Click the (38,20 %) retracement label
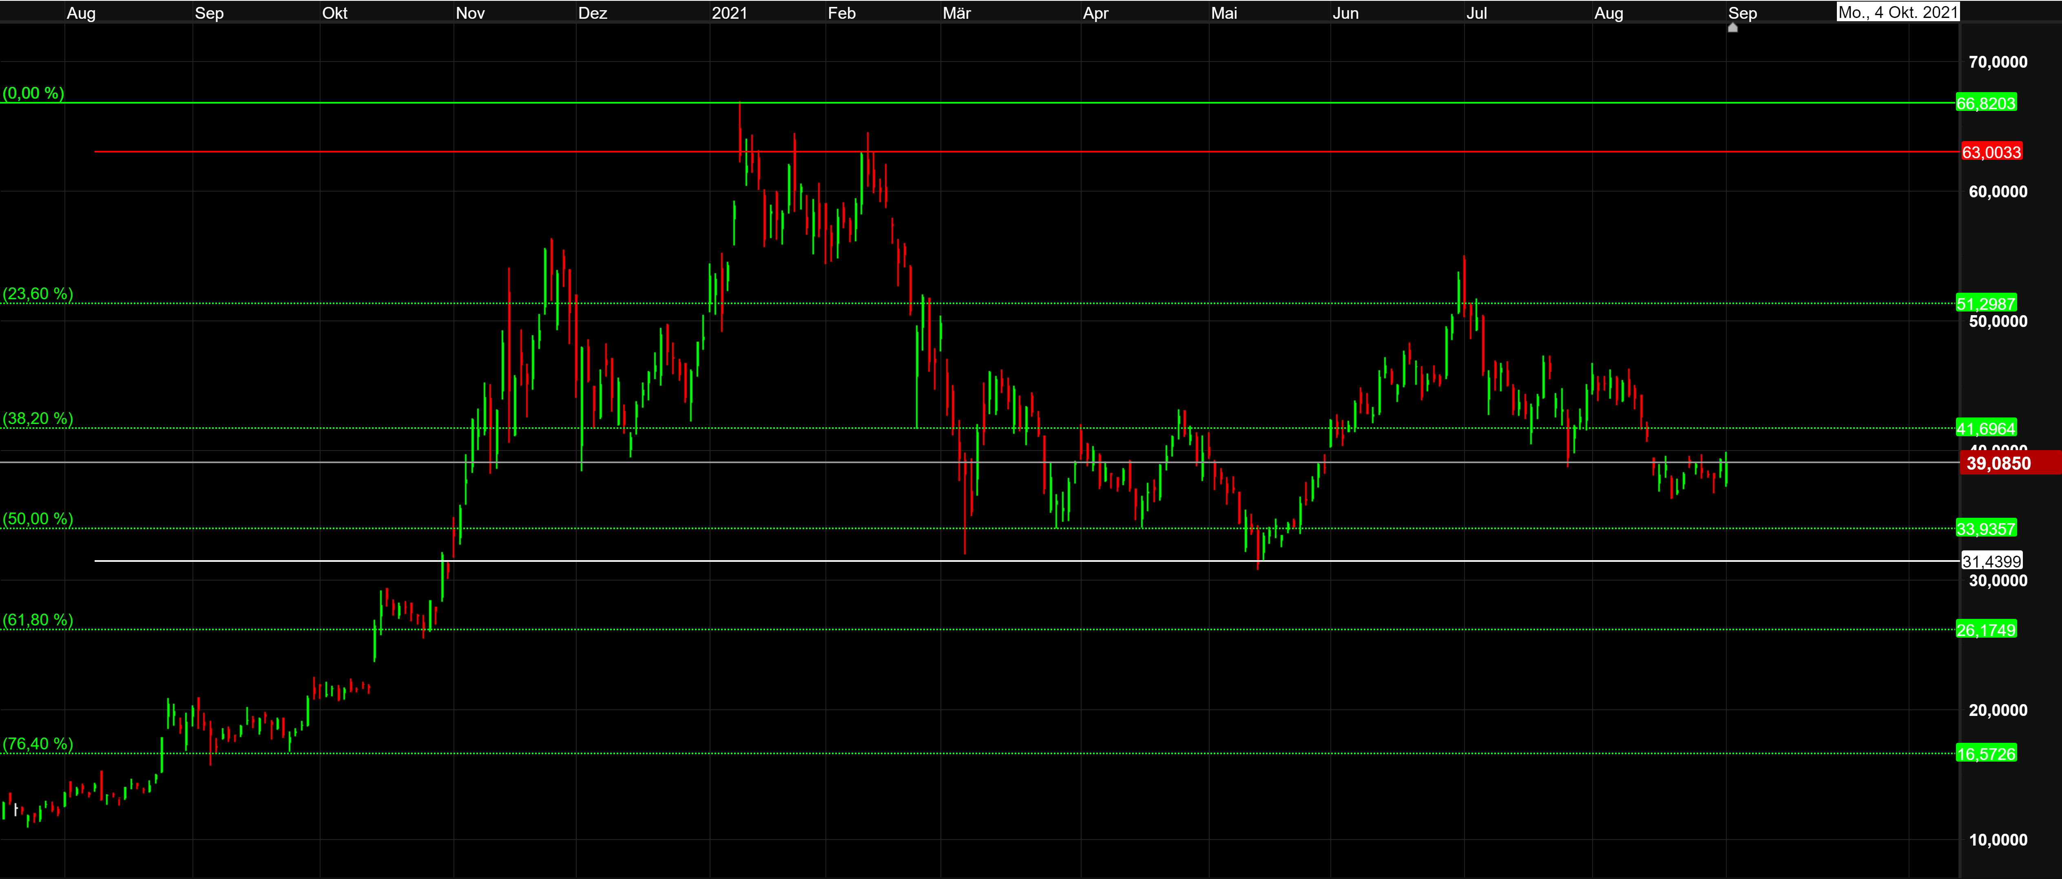The image size is (2062, 879). (38, 419)
